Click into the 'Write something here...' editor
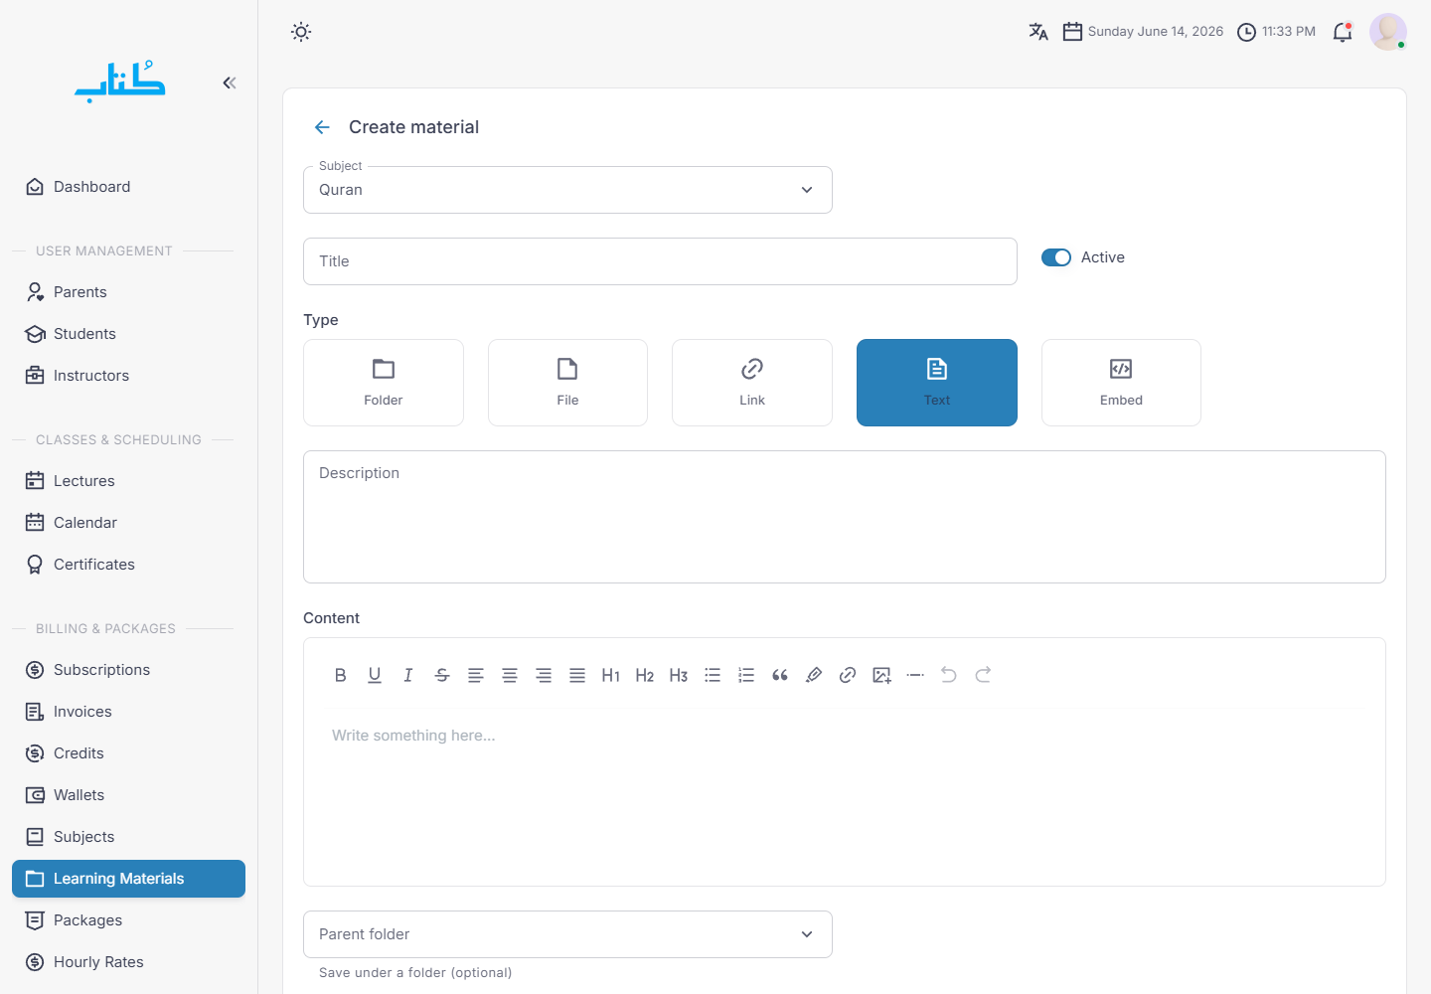The height and width of the screenshot is (994, 1431). click(x=845, y=795)
